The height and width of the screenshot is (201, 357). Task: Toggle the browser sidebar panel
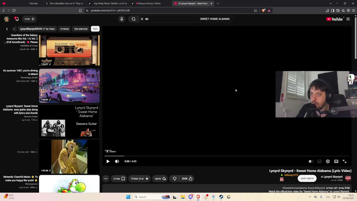pos(333,11)
